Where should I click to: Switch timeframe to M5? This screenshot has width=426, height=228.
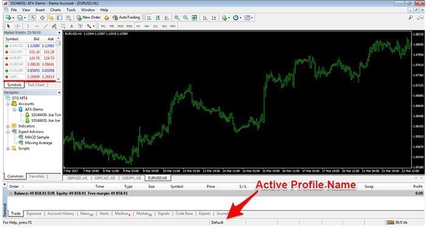pyautogui.click(x=111, y=26)
